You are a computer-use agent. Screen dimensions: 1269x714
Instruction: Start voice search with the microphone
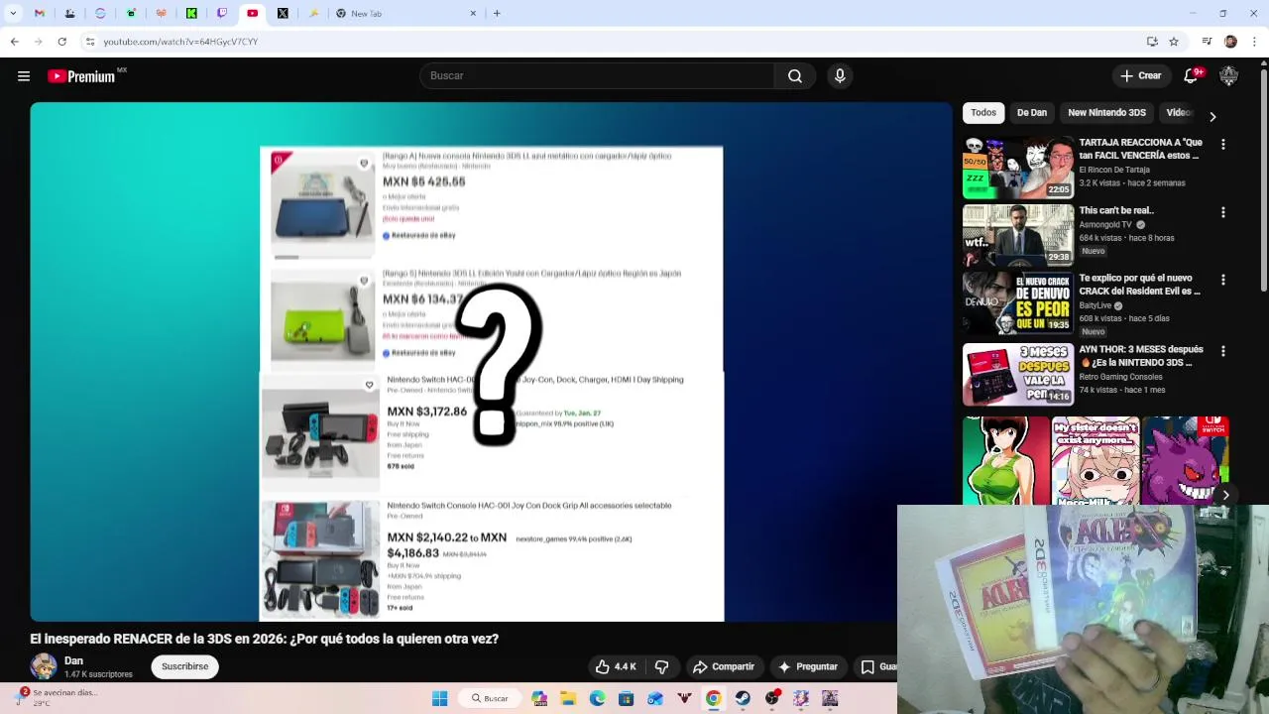click(x=840, y=76)
